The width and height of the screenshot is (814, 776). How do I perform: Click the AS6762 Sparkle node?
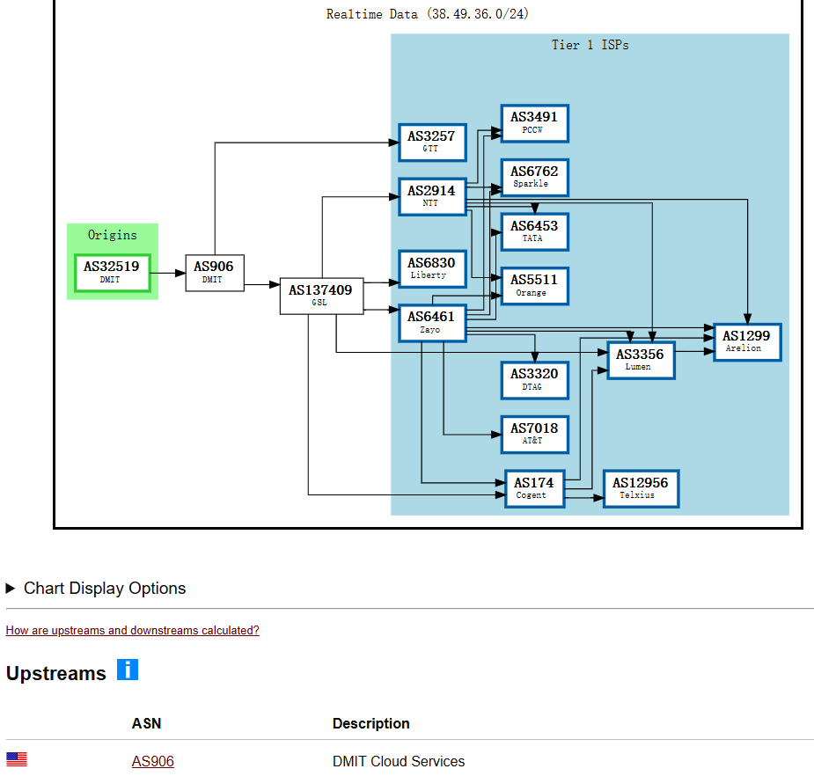[x=535, y=178]
